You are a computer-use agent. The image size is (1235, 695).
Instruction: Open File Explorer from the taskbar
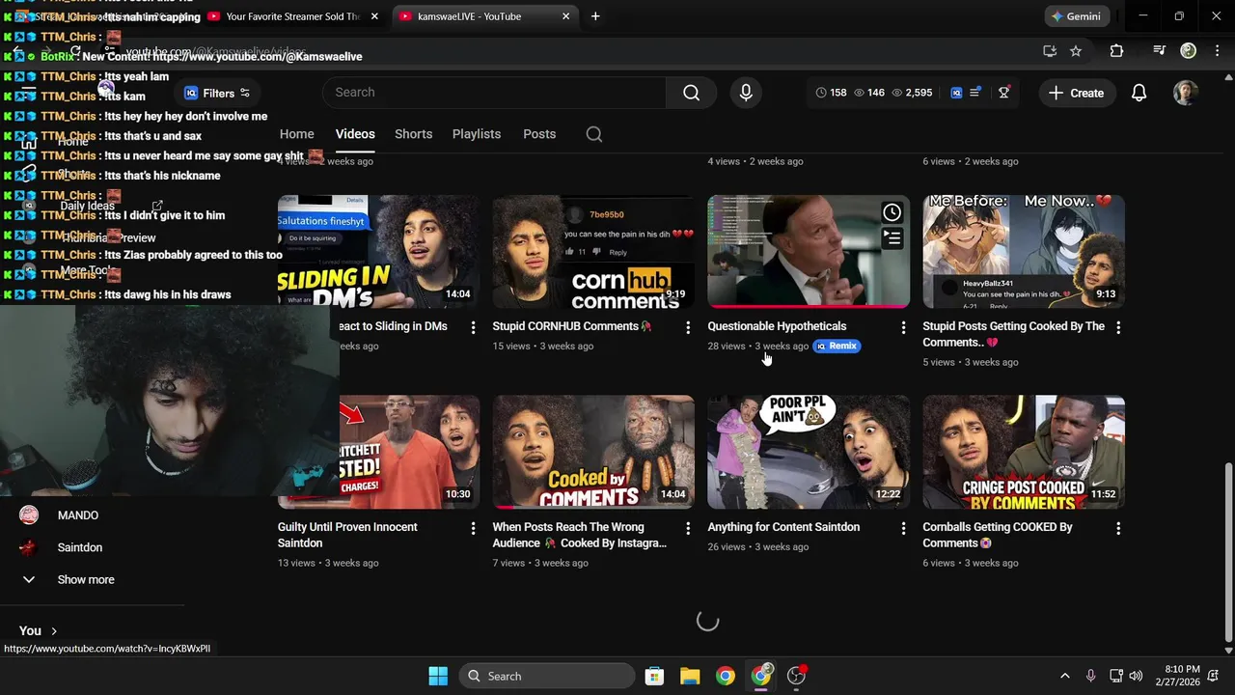pos(690,676)
